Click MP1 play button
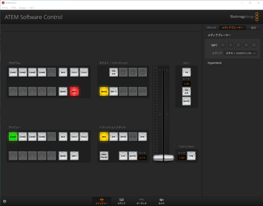Screen dimensions: 263x206 [231, 45]
